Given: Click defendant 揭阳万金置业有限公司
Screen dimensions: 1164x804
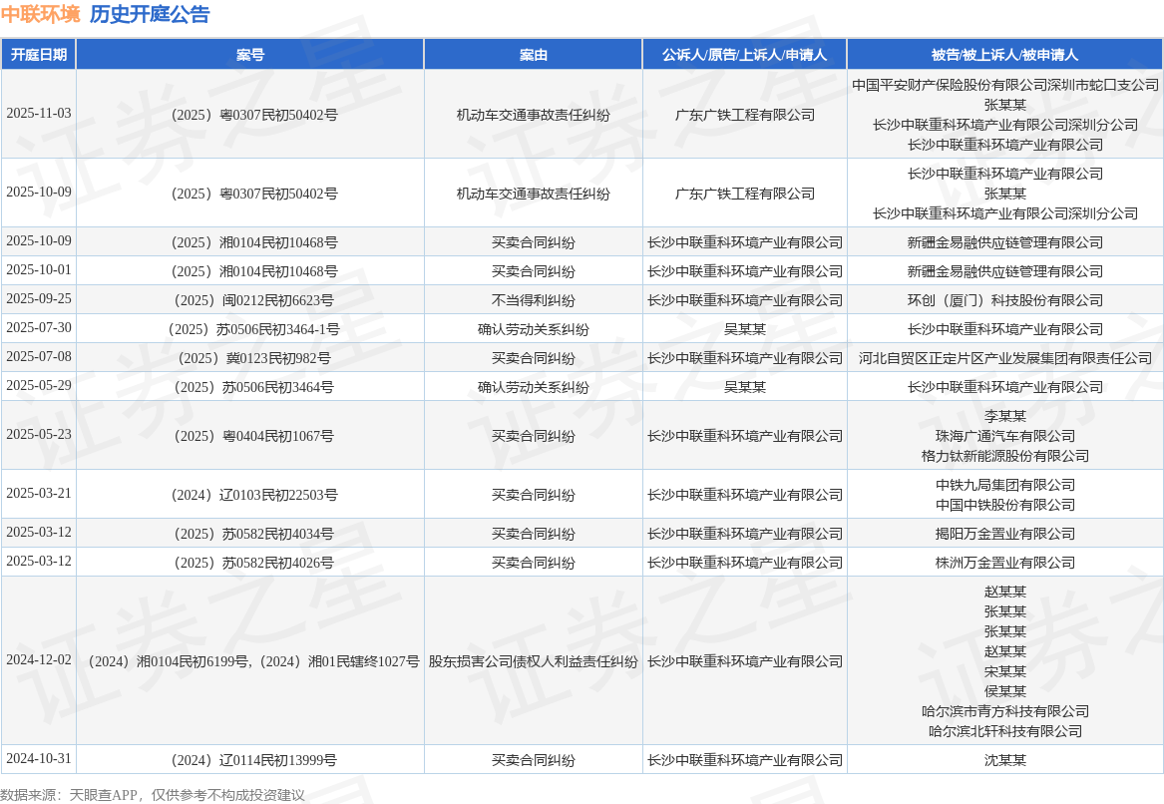Looking at the screenshot, I should pyautogui.click(x=1005, y=533).
